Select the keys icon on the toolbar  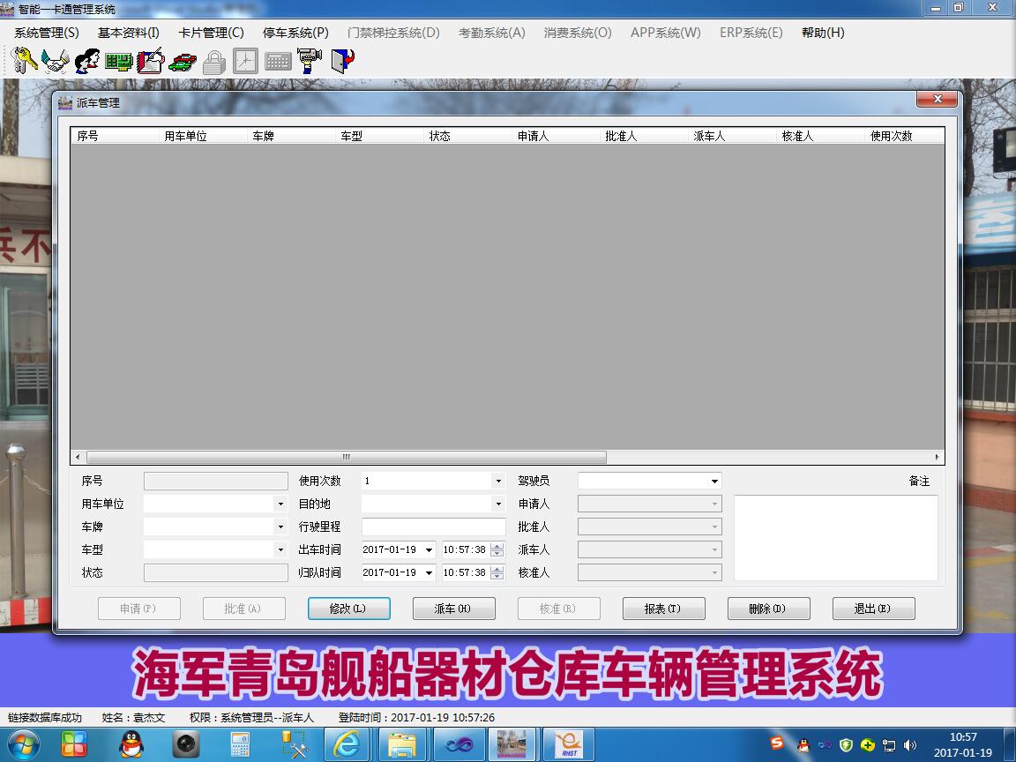point(22,60)
